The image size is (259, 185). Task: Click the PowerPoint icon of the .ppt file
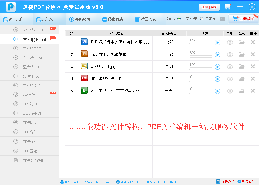(84, 54)
